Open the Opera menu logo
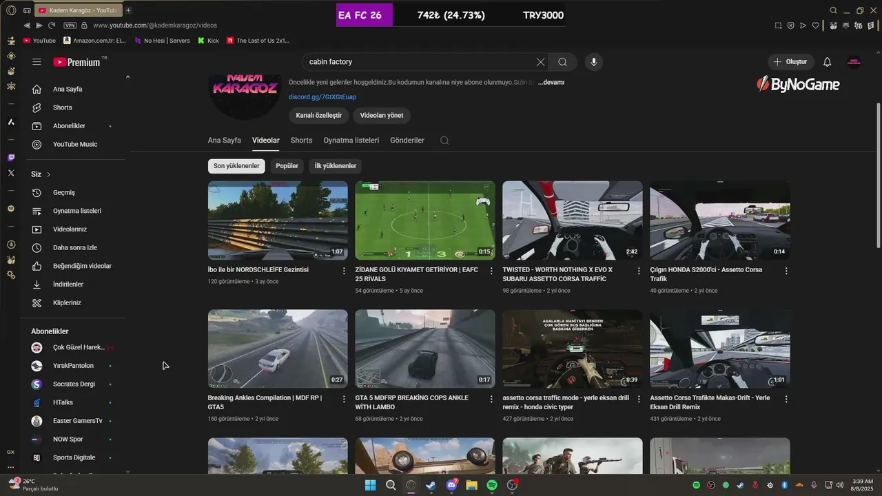Viewport: 882px width, 496px height. pyautogui.click(x=11, y=10)
